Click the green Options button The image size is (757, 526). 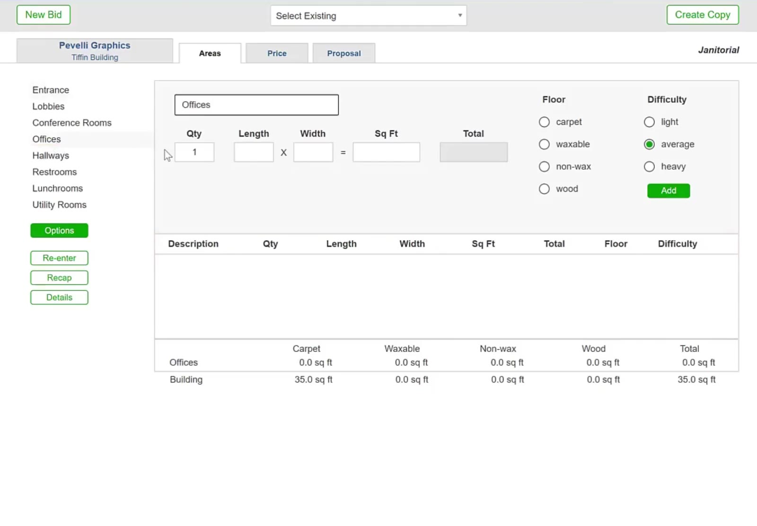[59, 230]
